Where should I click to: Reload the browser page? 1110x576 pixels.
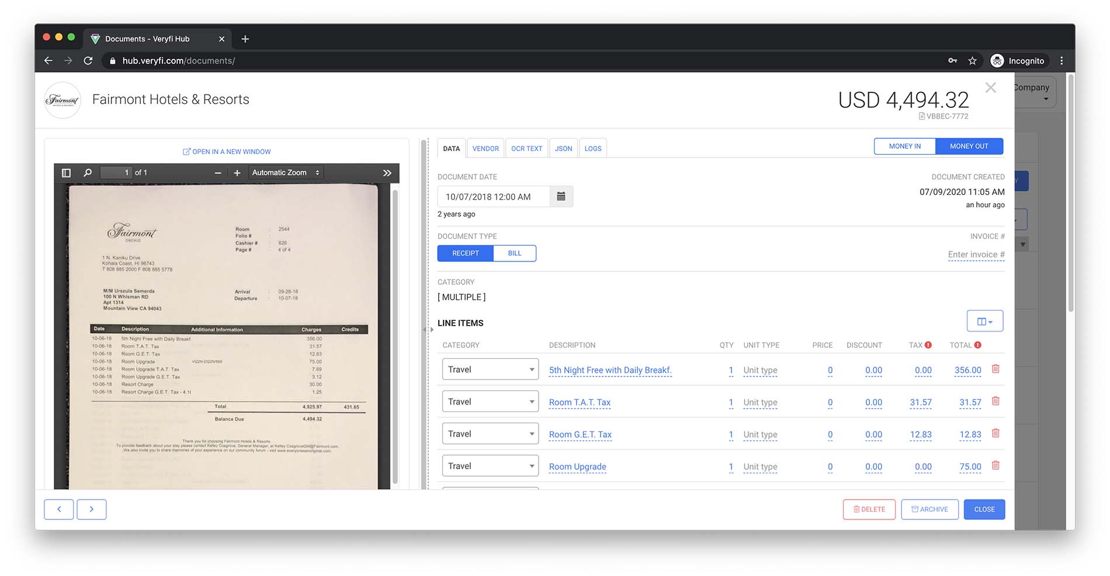click(88, 61)
